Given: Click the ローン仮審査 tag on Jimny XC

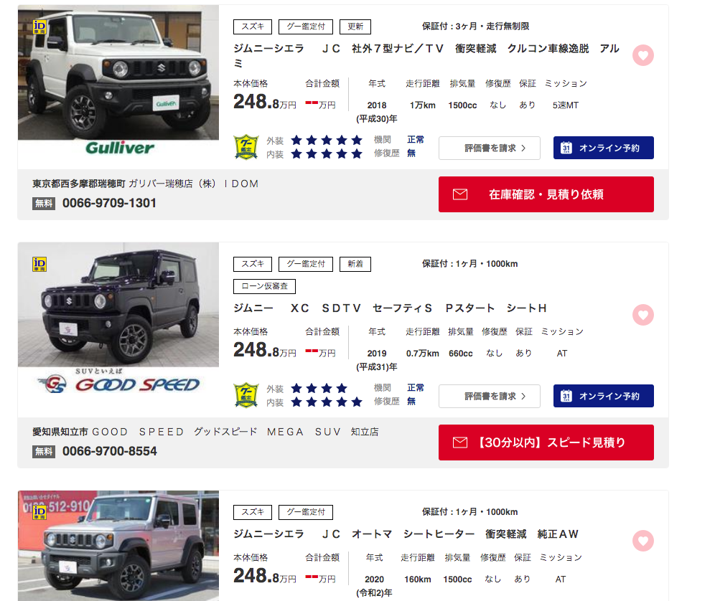Looking at the screenshot, I should coord(264,286).
